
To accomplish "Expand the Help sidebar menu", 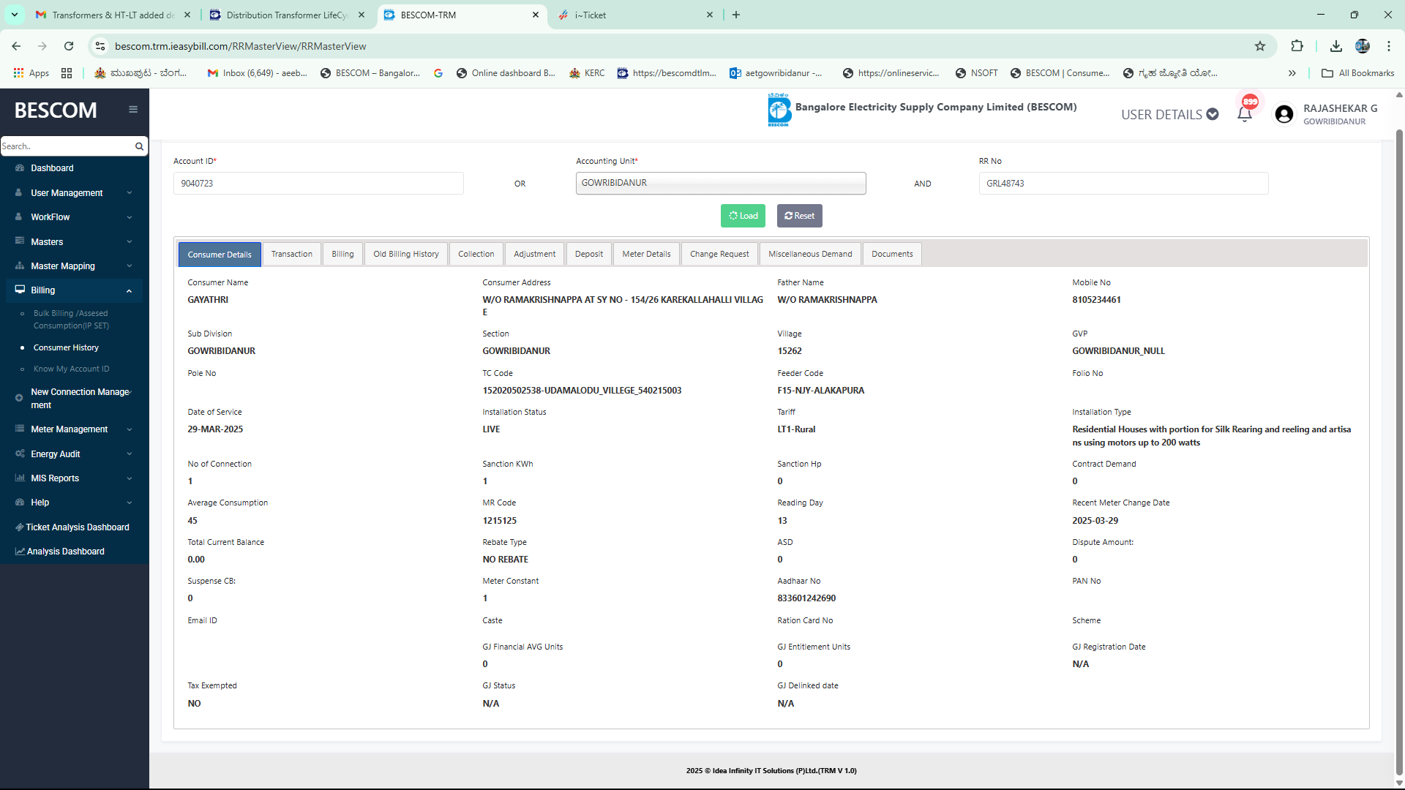I will (x=73, y=503).
